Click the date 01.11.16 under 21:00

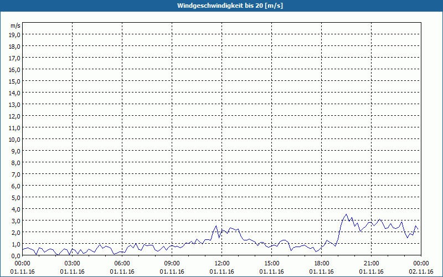point(371,271)
